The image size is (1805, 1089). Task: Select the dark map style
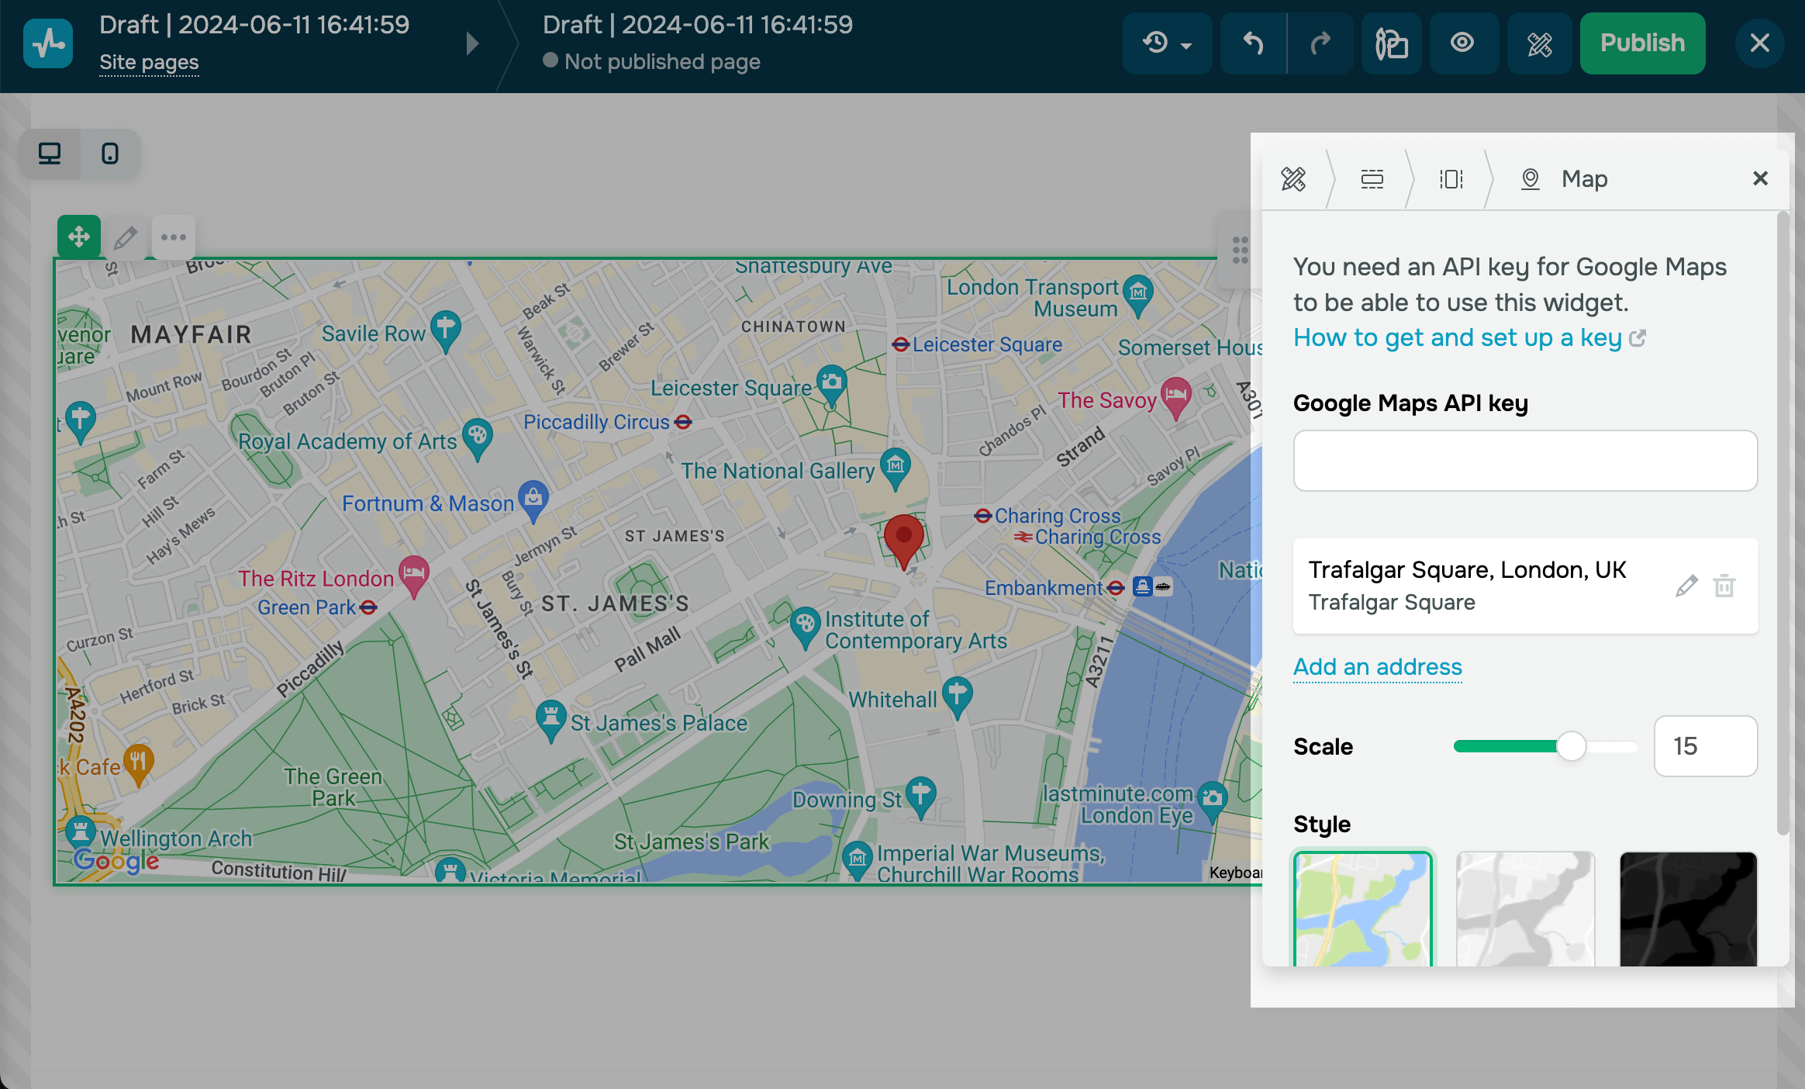1688,909
